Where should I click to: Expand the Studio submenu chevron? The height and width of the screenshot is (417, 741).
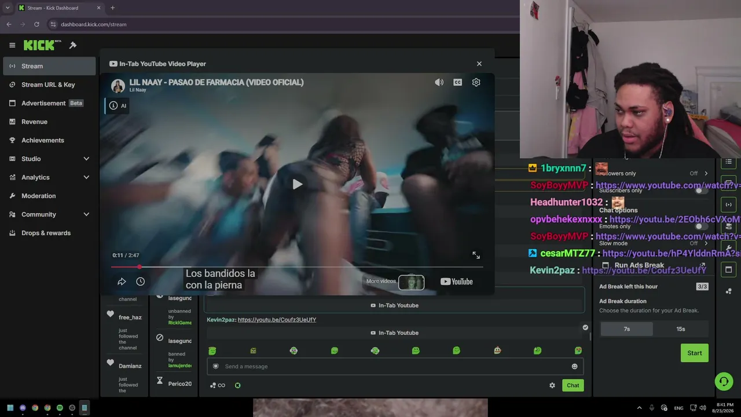pos(86,159)
